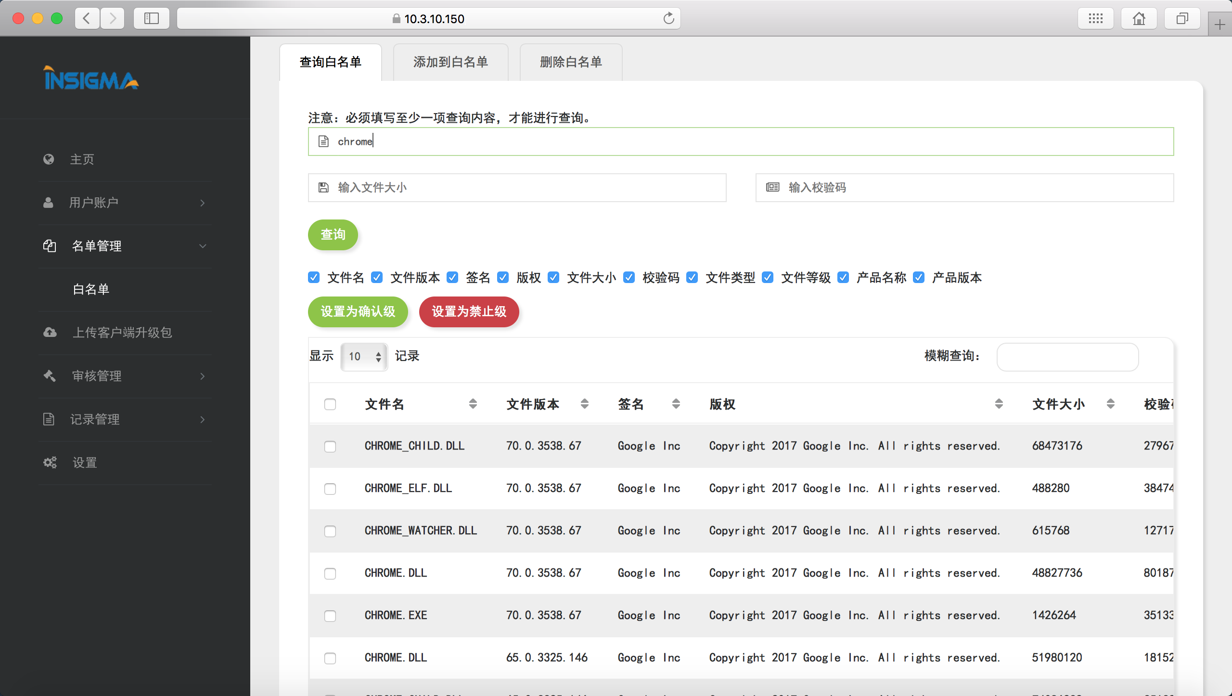This screenshot has width=1232, height=696.
Task: Collapse the 名单管理 menu chevron
Action: 203,246
